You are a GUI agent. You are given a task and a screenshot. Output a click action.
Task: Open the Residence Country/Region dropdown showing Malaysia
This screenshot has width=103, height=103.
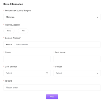52,17
